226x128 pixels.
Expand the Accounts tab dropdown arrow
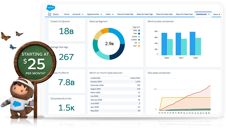pyautogui.click(x=83, y=14)
